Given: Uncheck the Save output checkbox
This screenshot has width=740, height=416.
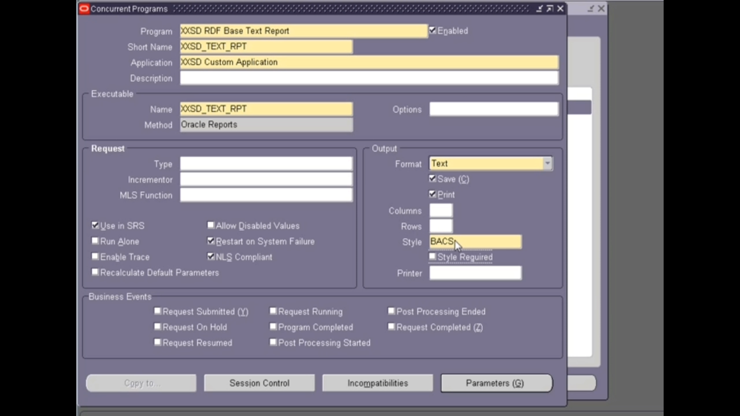Looking at the screenshot, I should click(x=433, y=178).
